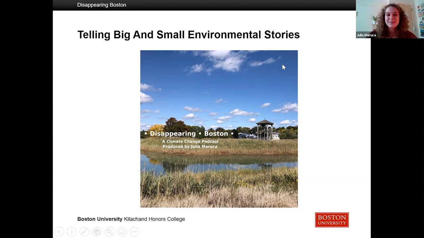Click "A Climate Change Podcast" subtitle text
Screen dimensions: 424x238
[190, 141]
